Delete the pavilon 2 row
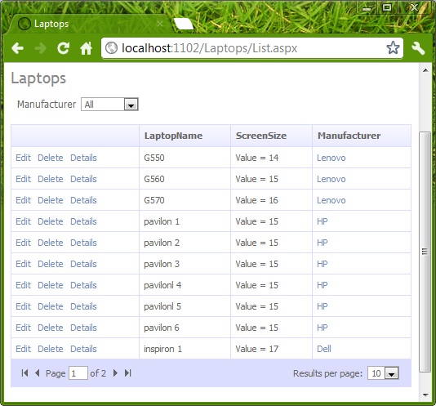The image size is (436, 406). click(51, 243)
